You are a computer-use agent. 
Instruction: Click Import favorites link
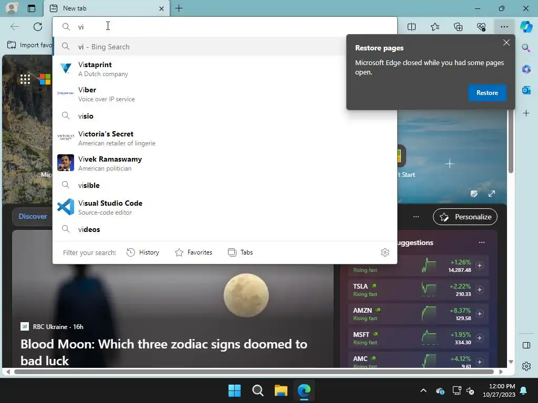(x=30, y=45)
